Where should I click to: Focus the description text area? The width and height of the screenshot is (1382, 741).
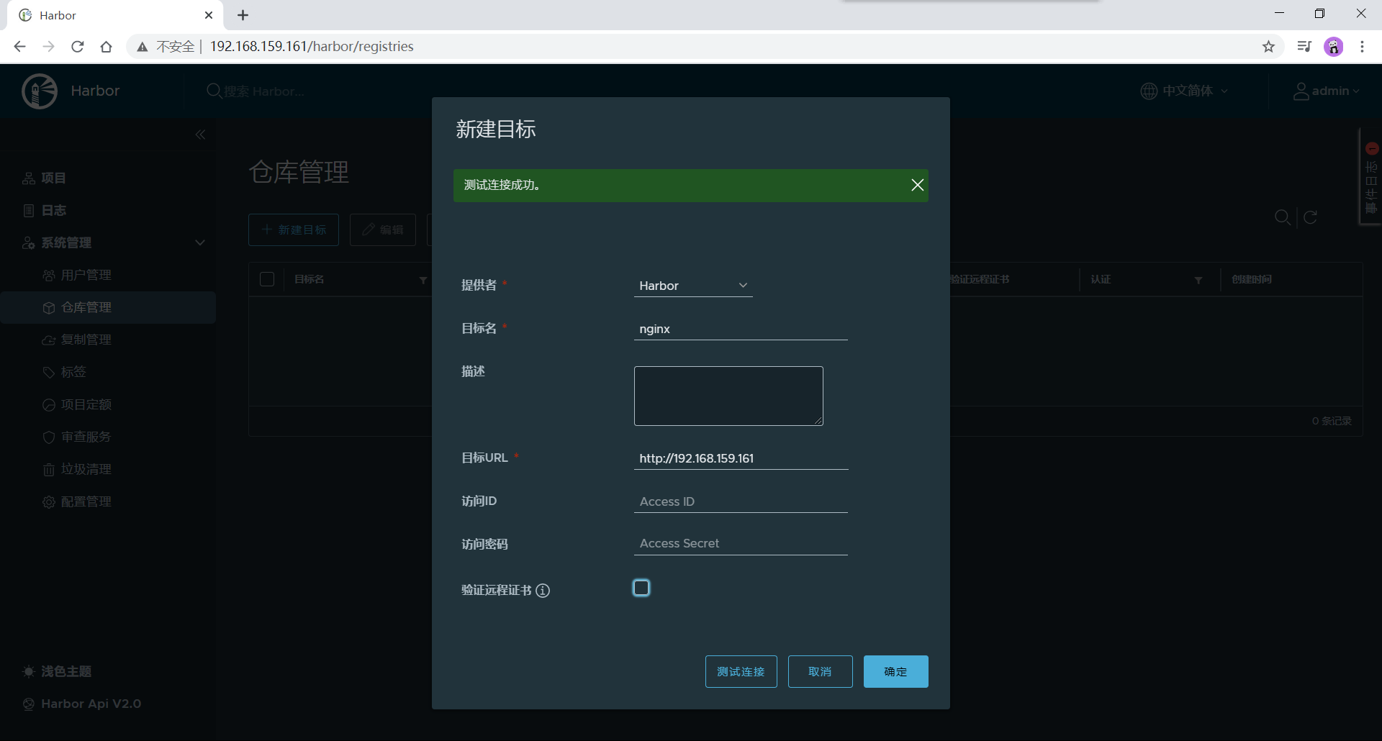pos(728,396)
